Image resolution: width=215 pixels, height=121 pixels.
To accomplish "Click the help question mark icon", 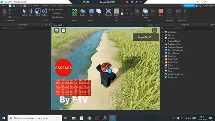I will pyautogui.click(x=197, y=6).
